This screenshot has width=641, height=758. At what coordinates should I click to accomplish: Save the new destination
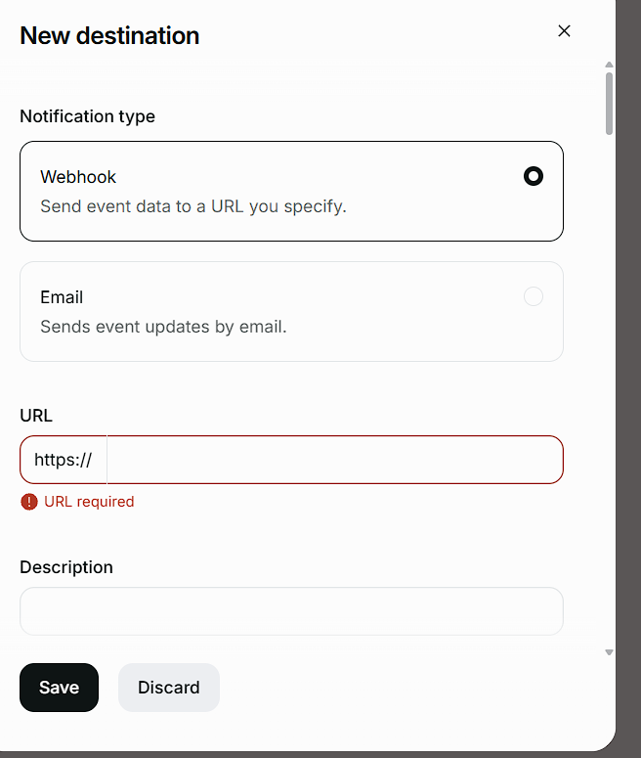[x=59, y=687]
